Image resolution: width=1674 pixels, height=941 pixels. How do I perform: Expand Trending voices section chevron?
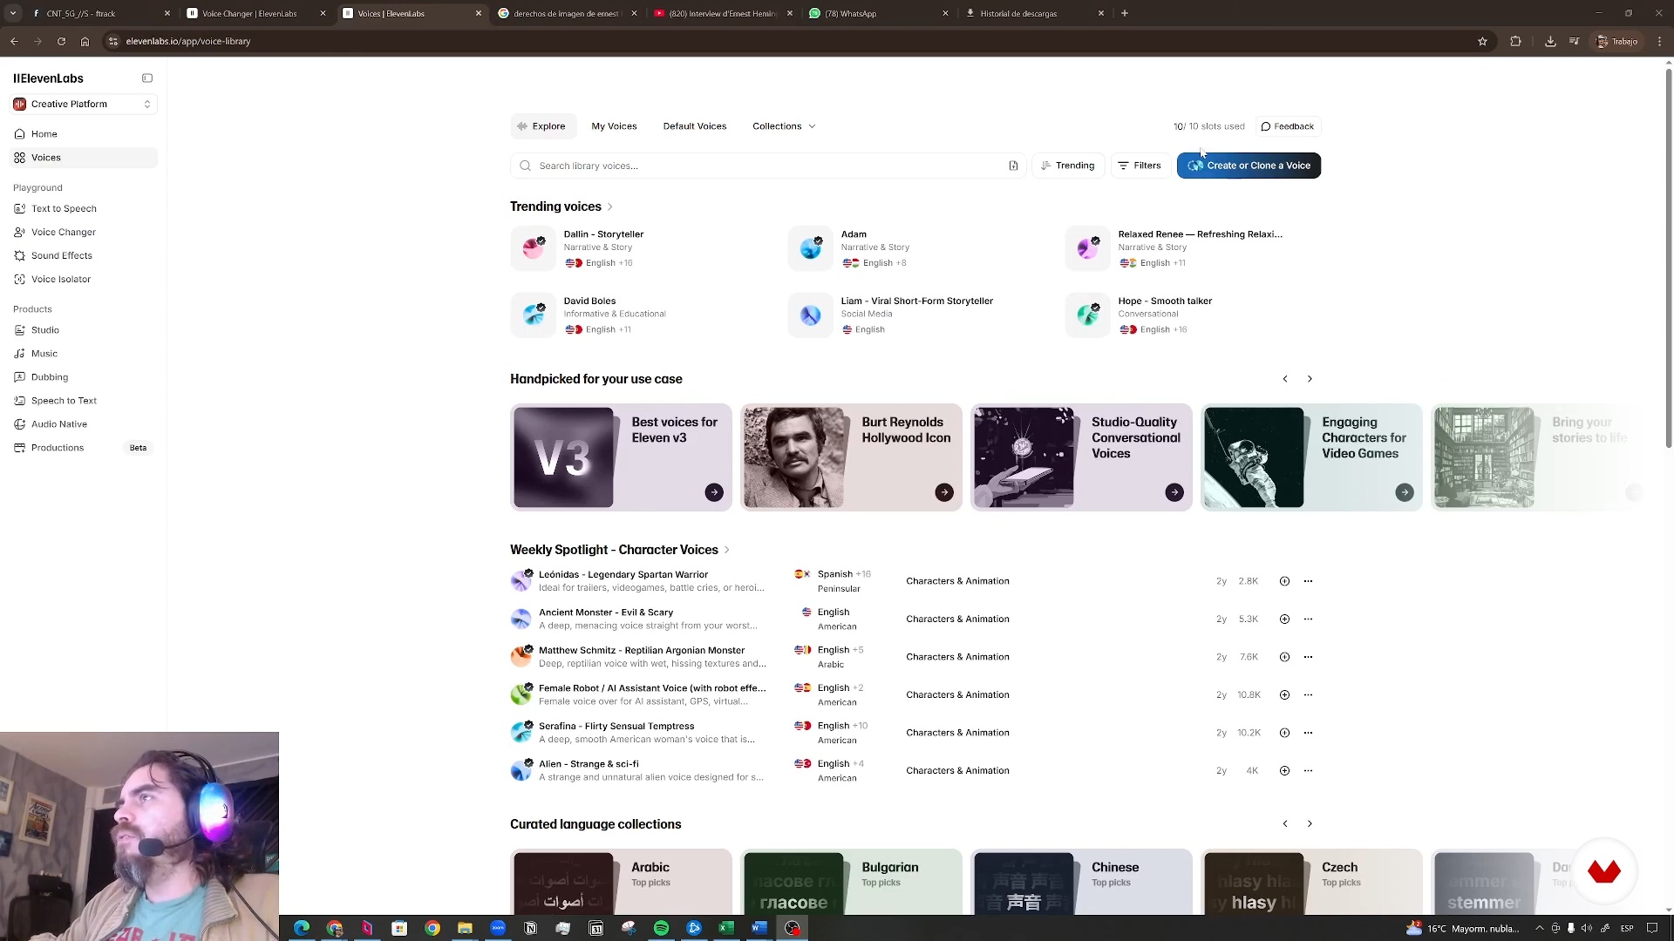pyautogui.click(x=609, y=207)
